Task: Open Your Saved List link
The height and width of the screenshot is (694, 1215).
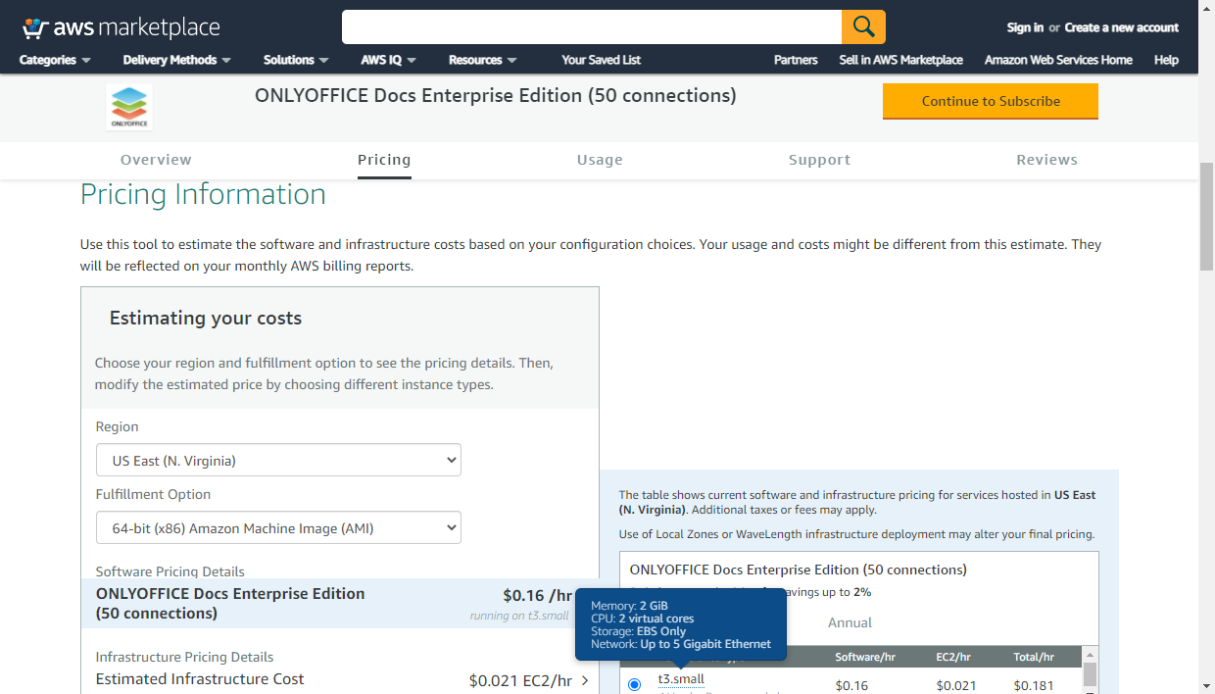Action: click(x=601, y=60)
